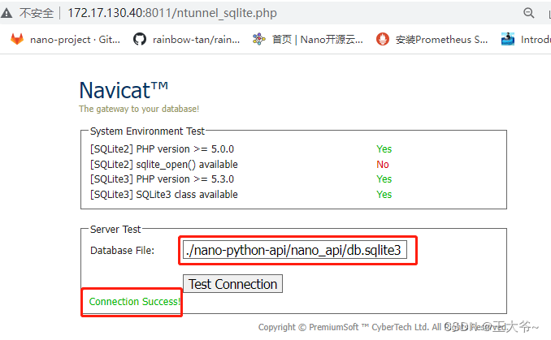Screen dimensions: 551x340
Task: Open the 首页 Nano开源云 bookmark
Action: click(307, 39)
